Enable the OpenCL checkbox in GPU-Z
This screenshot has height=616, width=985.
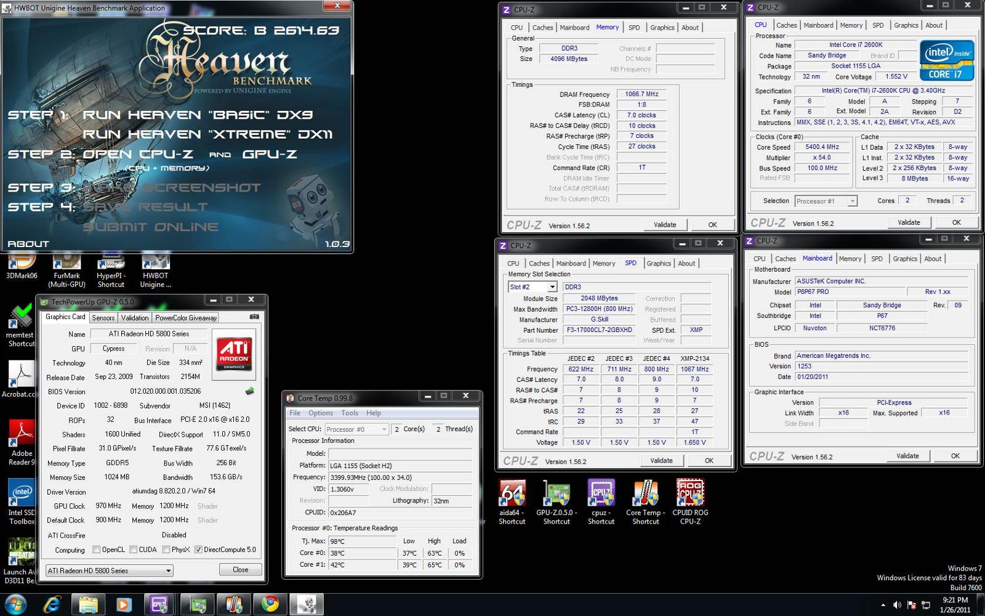pos(96,549)
